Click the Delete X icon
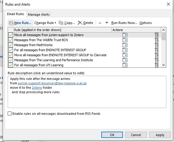The height and width of the screenshot is (142, 174). point(80,23)
